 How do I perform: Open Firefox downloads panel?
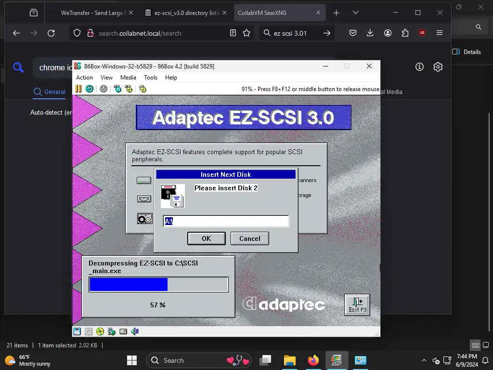(370, 33)
